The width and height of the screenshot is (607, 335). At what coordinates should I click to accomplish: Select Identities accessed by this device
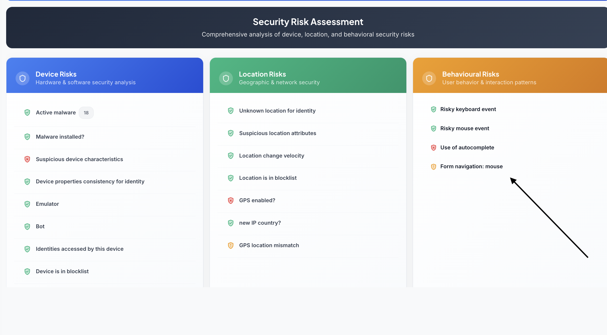coord(105,249)
